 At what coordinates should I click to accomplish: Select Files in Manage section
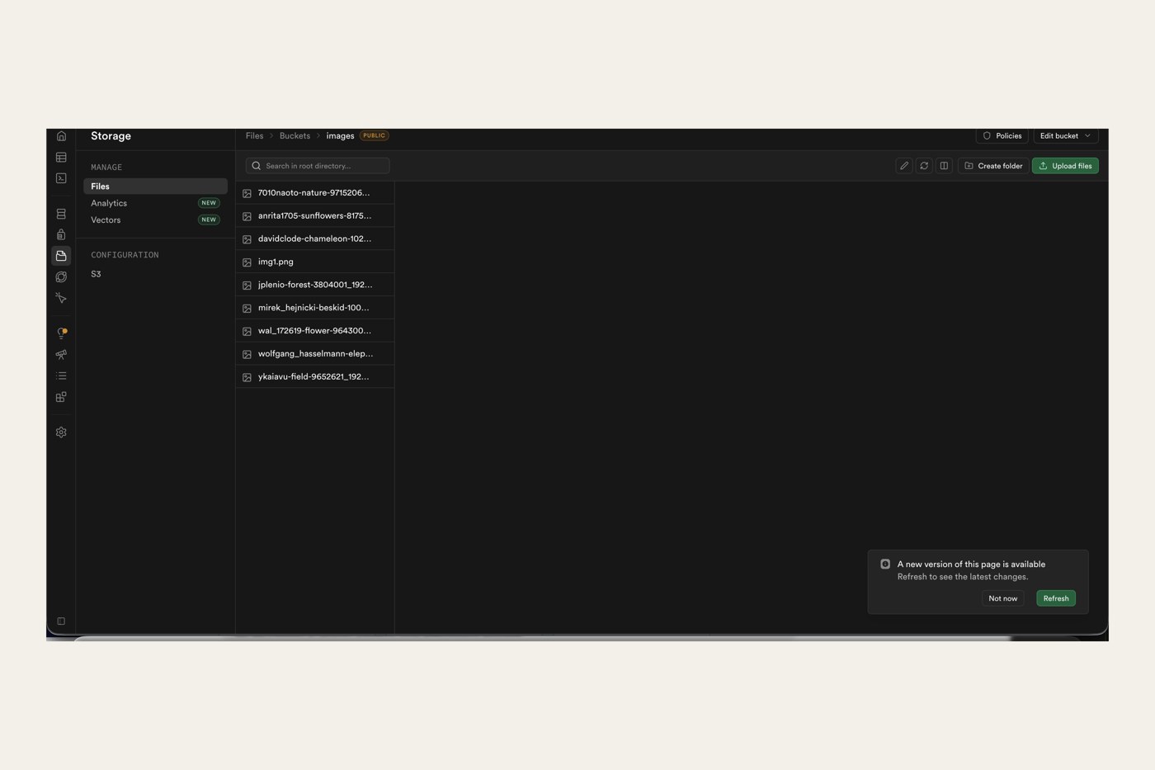pyautogui.click(x=155, y=187)
